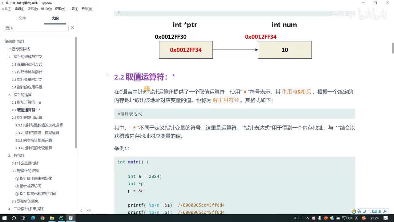Toggle punctuation mode on the IME bar
Image resolution: width=394 pixels, height=222 pixels.
[x=369, y=211]
